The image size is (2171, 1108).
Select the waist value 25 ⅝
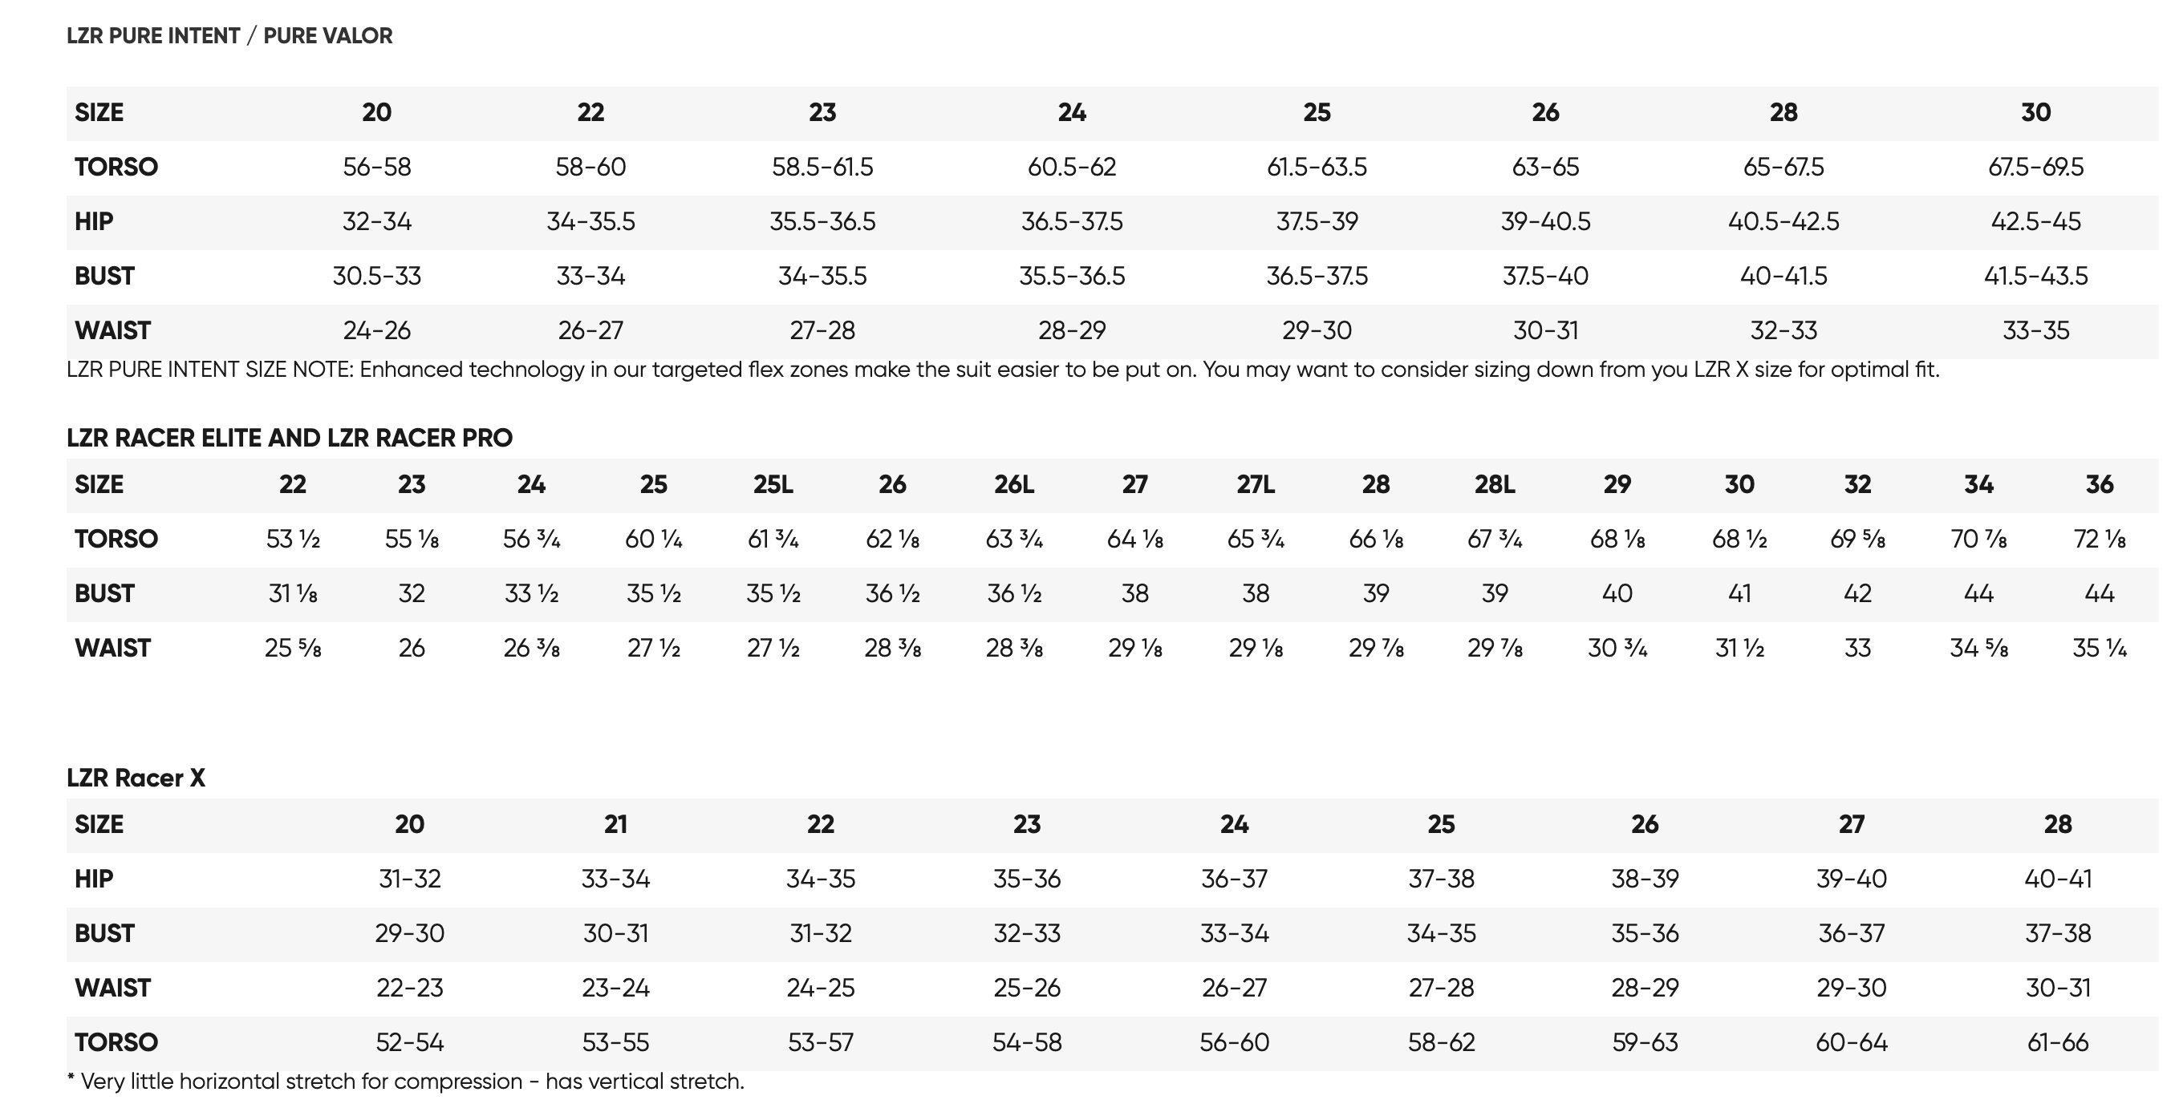pos(293,649)
